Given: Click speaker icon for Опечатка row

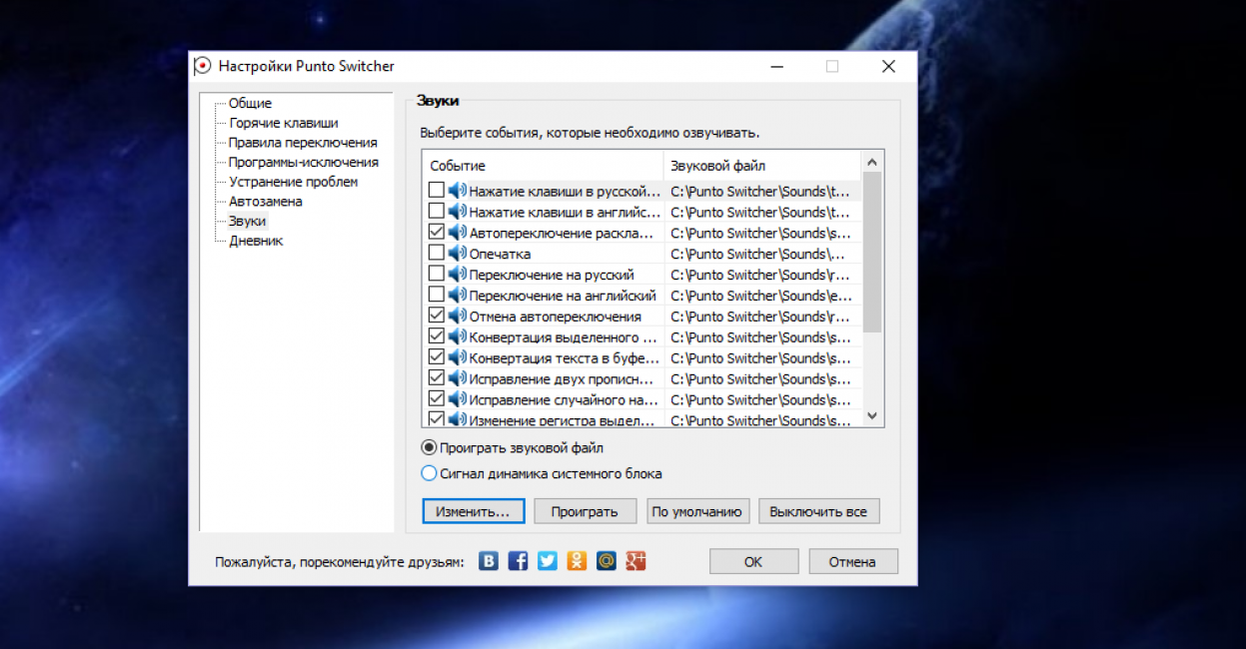Looking at the screenshot, I should 458,254.
